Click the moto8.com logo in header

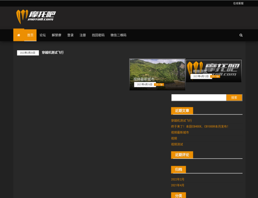(36, 17)
